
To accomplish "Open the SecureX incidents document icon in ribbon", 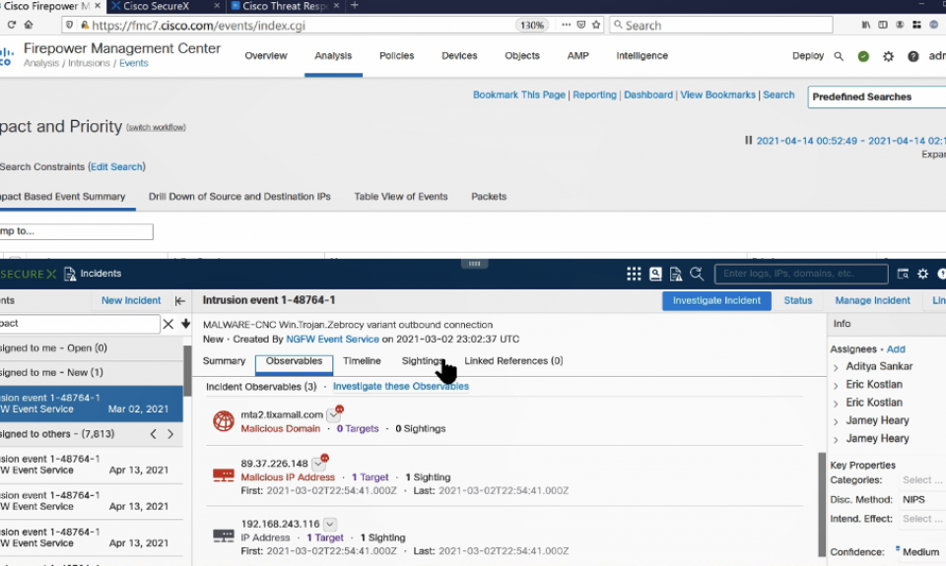I will (676, 274).
